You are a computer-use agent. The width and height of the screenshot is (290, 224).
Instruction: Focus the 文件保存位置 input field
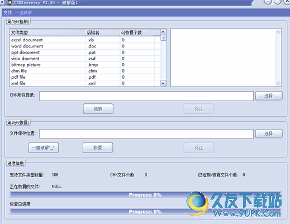(x=146, y=134)
